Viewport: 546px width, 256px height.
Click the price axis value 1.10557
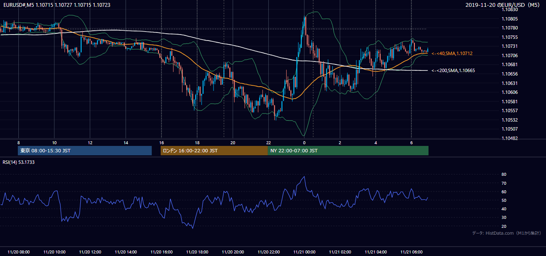[510, 111]
